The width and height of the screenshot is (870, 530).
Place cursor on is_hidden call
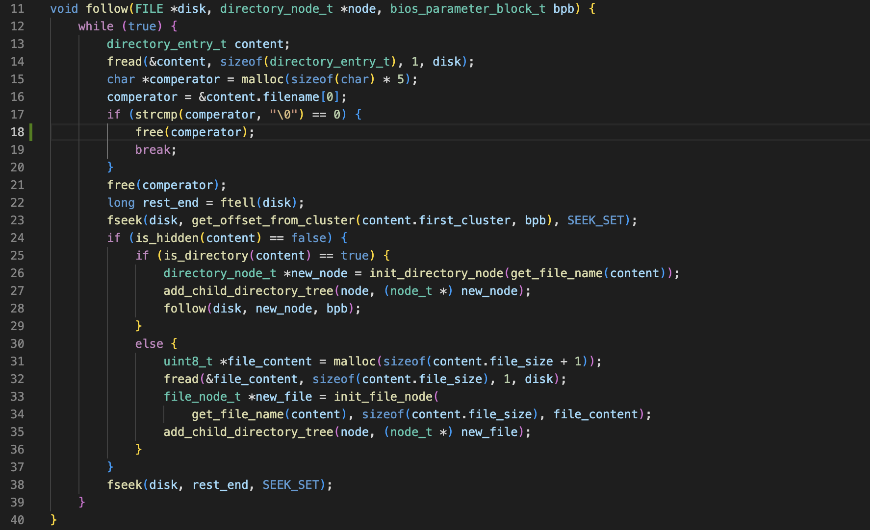tap(167, 238)
